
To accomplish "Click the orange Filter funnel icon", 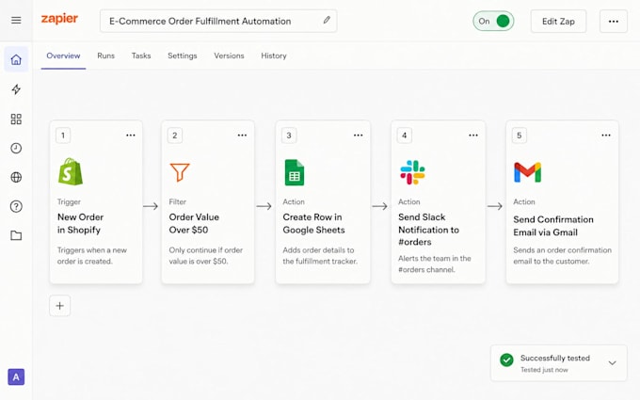I will click(x=180, y=172).
